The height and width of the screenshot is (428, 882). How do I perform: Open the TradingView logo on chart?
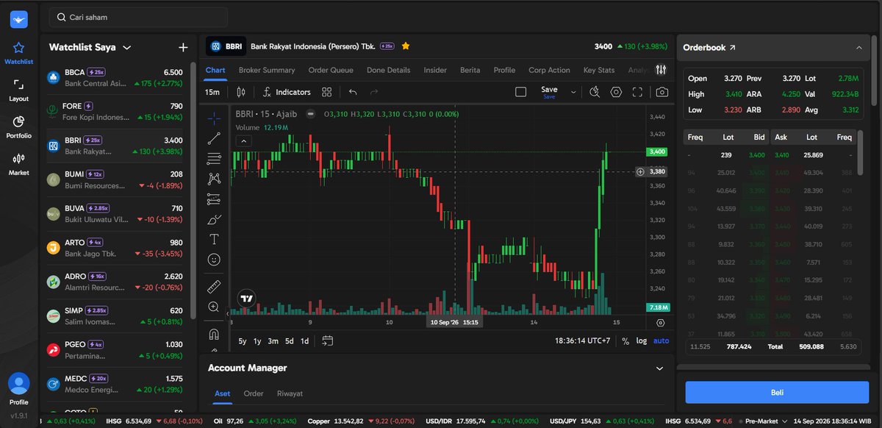pyautogui.click(x=246, y=299)
